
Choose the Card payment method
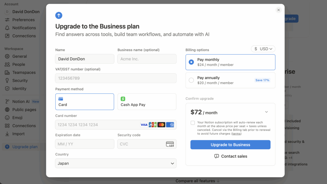(85, 102)
